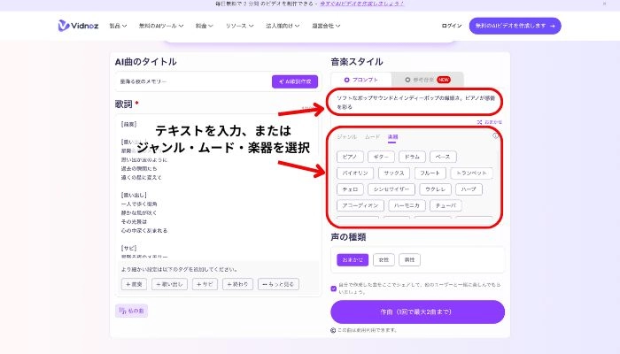Click the 作曲 compose button
620x354 pixels.
click(x=417, y=312)
